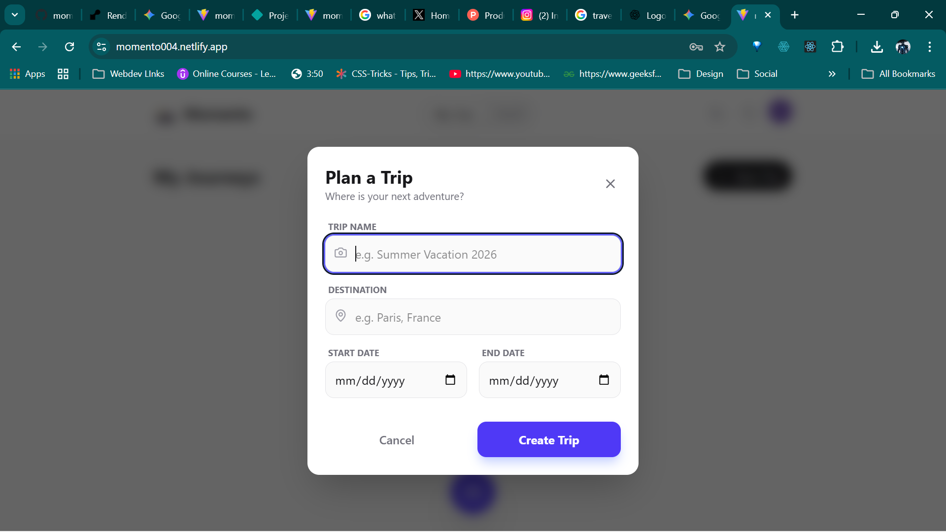Switch to the Instagram tab with 2 notifications
This screenshot has width=946, height=532.
(x=540, y=15)
